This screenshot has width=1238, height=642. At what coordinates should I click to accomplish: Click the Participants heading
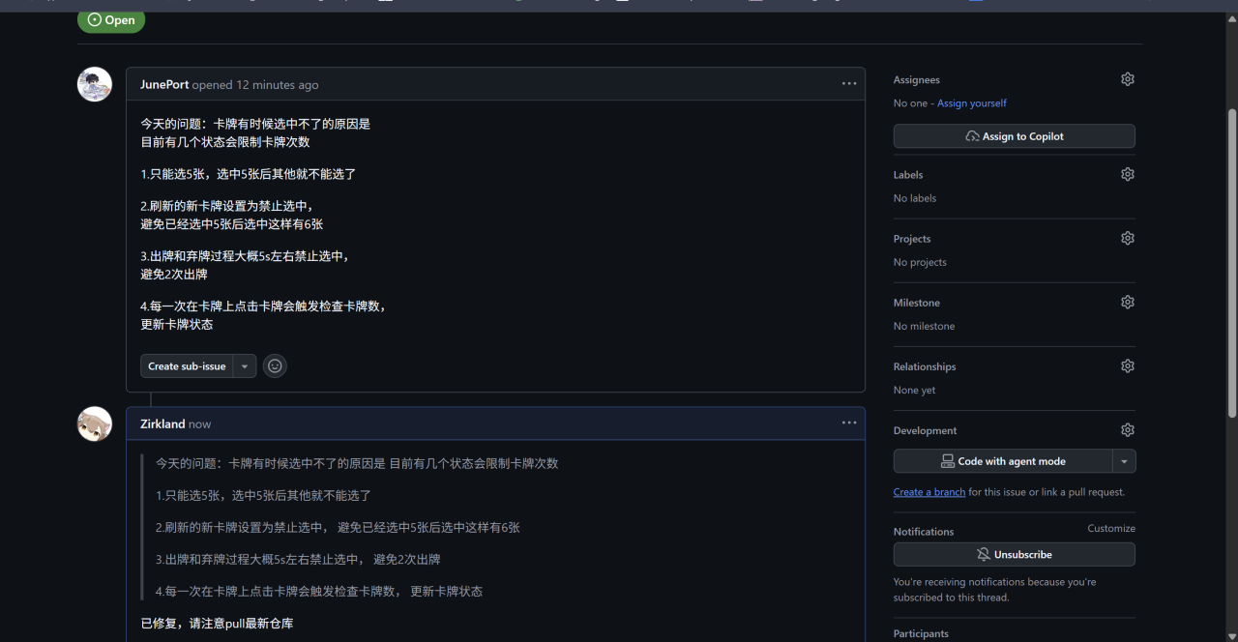(x=921, y=633)
